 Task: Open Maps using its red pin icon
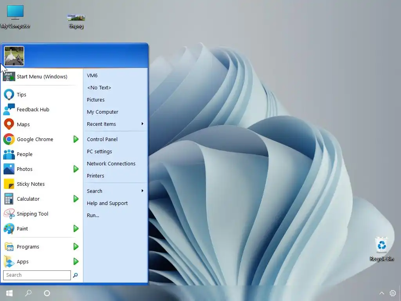click(x=9, y=124)
